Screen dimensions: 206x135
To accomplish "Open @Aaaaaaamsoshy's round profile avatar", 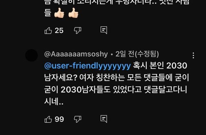I will pos(32,55).
